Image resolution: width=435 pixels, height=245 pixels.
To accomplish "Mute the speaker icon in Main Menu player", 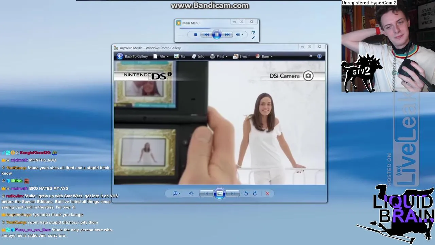I will [238, 34].
